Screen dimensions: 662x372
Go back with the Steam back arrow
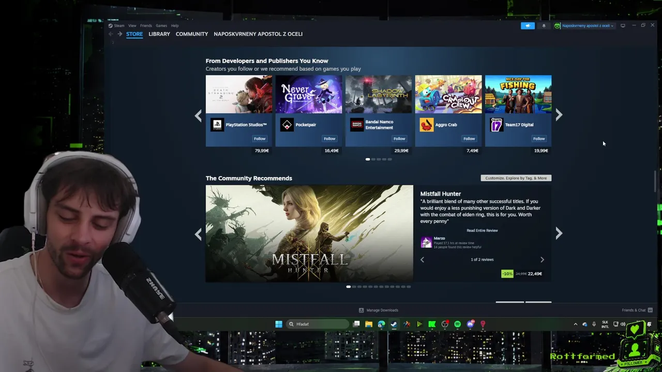[111, 34]
